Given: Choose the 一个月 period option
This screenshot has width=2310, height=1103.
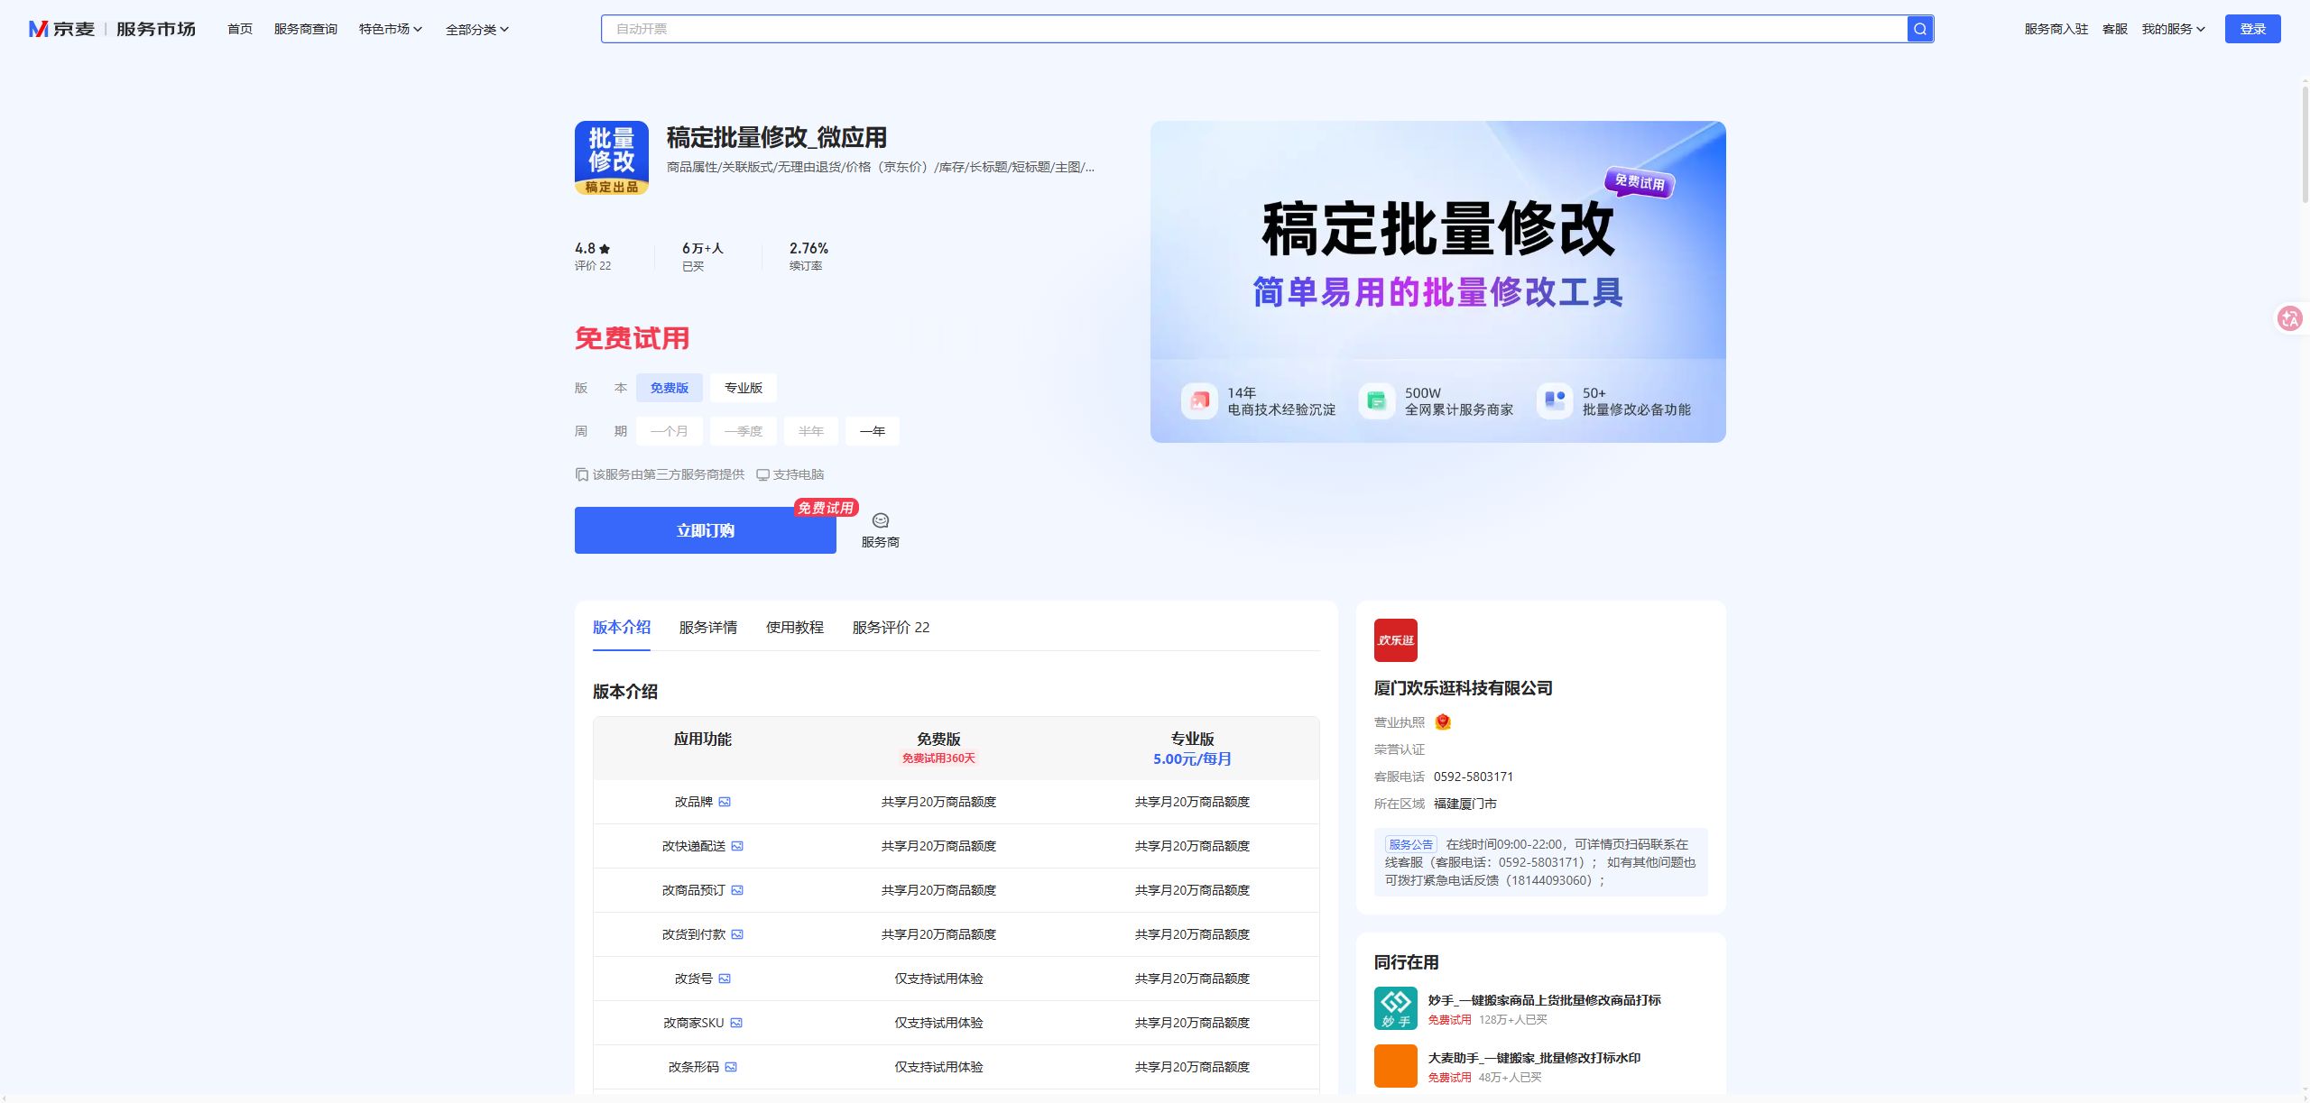Looking at the screenshot, I should [670, 431].
